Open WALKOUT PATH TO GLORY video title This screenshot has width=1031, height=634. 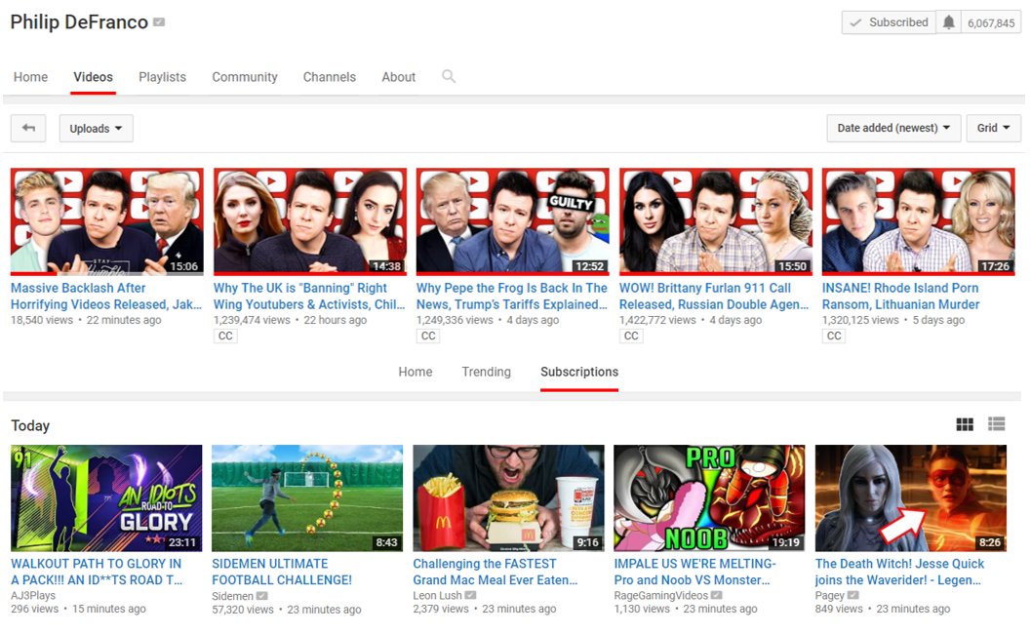[97, 572]
